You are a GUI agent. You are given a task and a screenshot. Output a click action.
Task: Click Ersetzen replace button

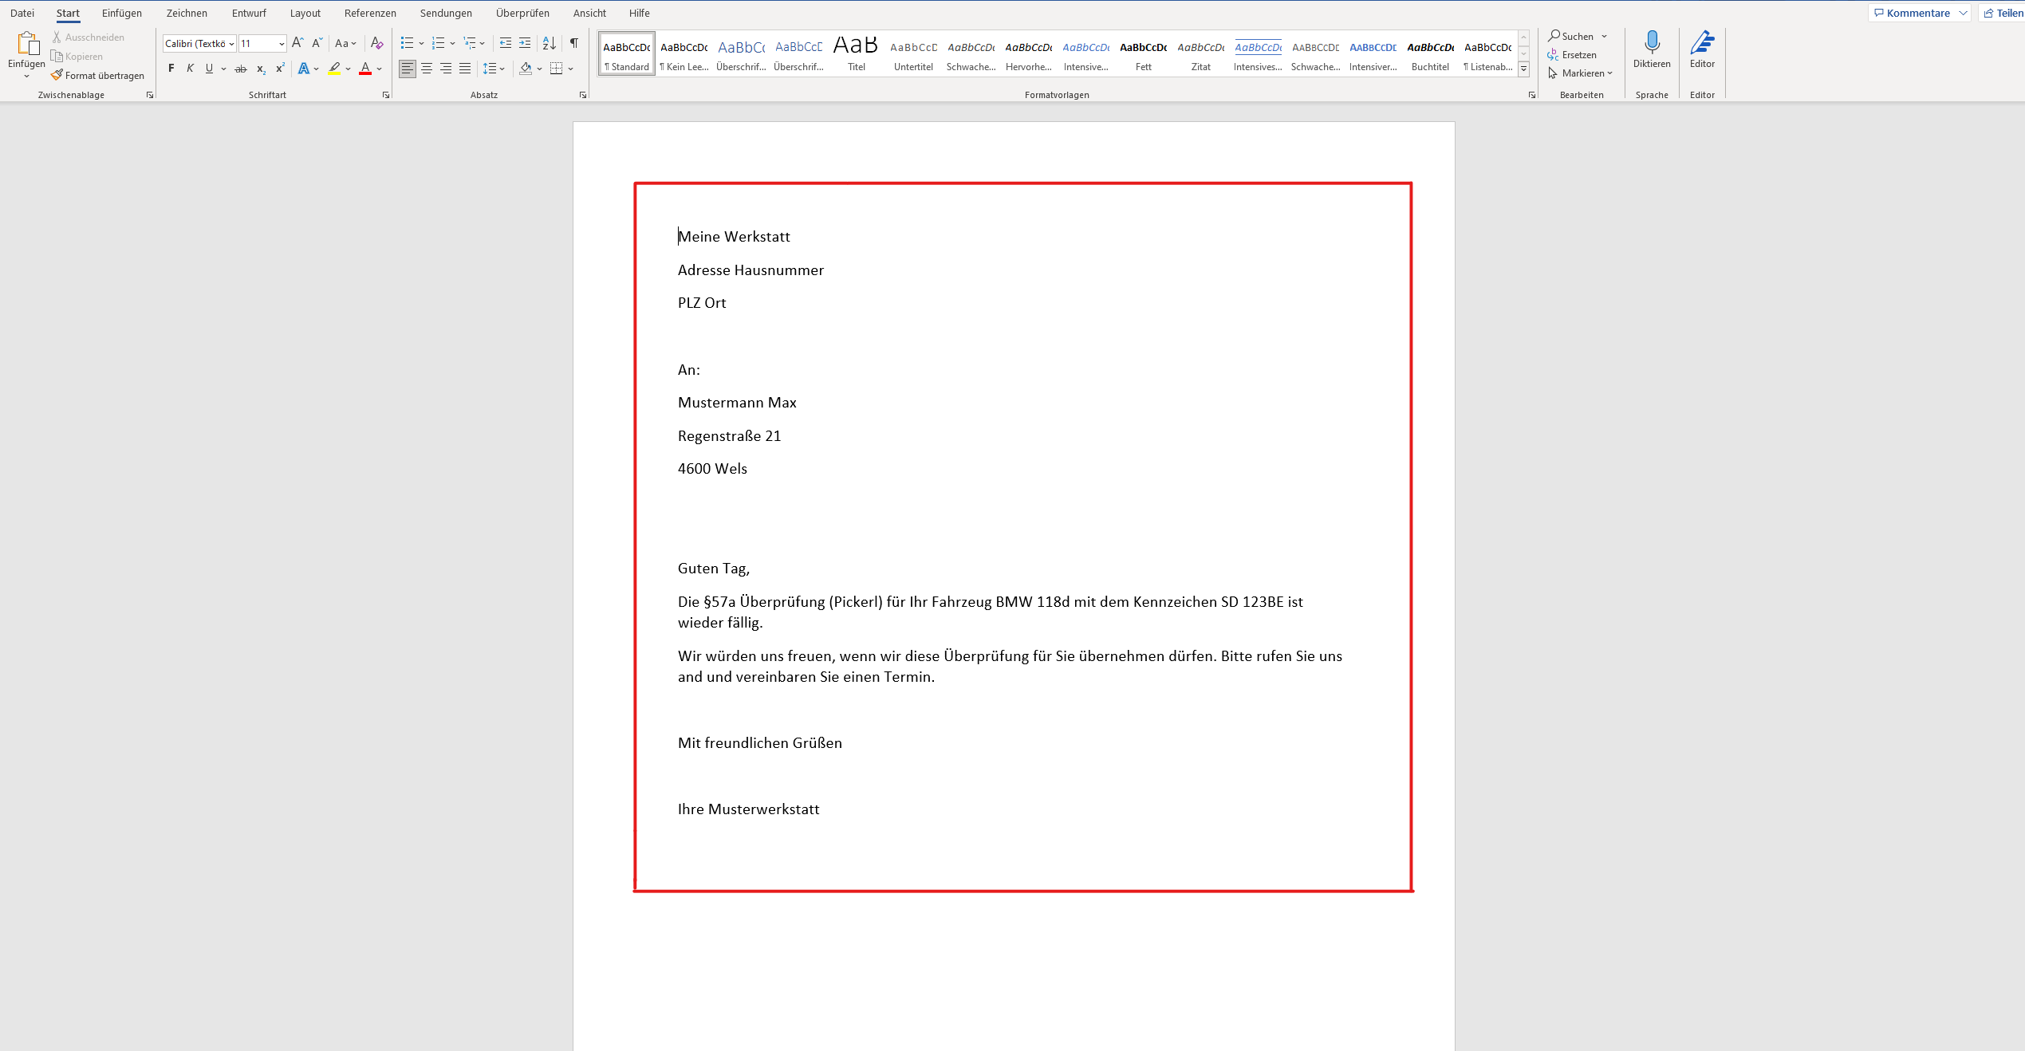click(1572, 55)
